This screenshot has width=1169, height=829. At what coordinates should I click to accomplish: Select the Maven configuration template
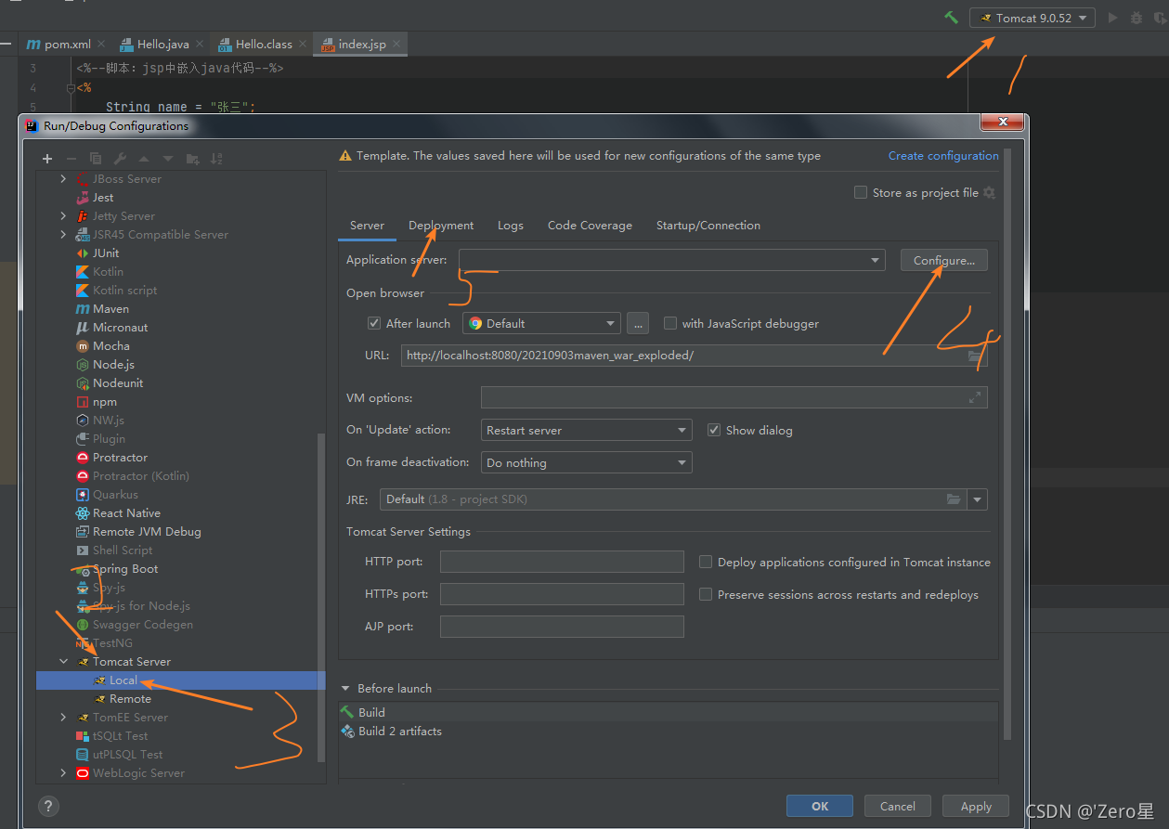click(110, 308)
